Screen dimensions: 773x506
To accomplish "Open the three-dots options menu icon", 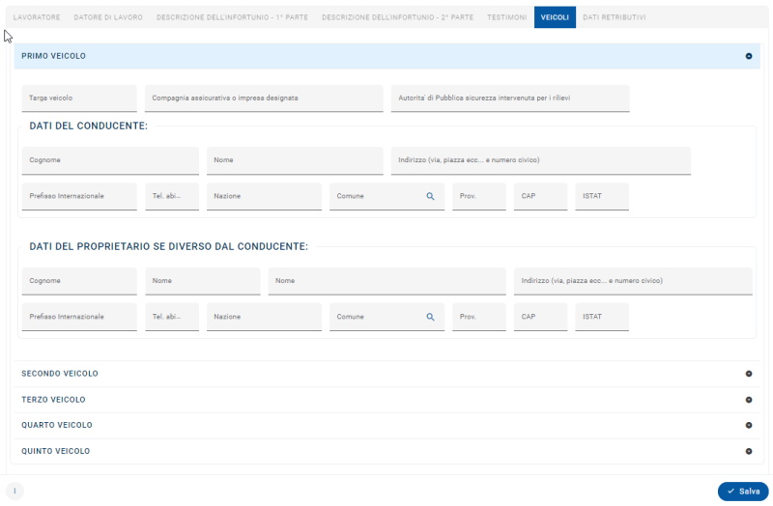I will [x=14, y=491].
